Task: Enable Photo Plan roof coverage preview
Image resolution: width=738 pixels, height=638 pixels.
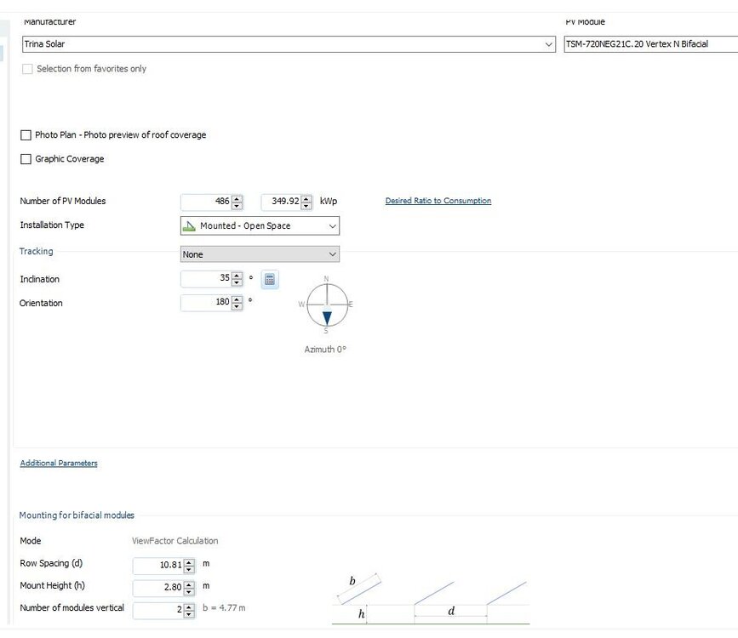Action: point(26,135)
